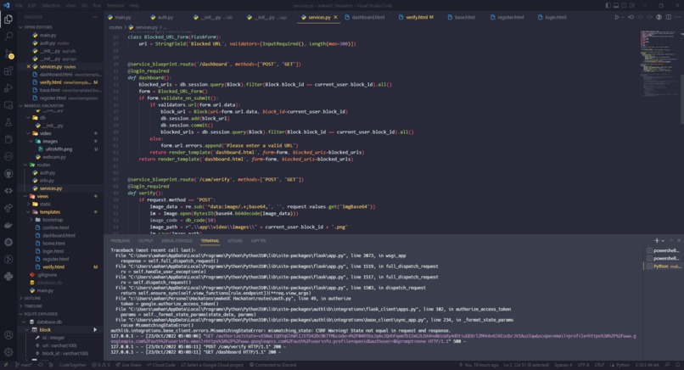This screenshot has height=370, width=684.
Task: Toggle Secondary Side Bar layout icon
Action: point(625,6)
